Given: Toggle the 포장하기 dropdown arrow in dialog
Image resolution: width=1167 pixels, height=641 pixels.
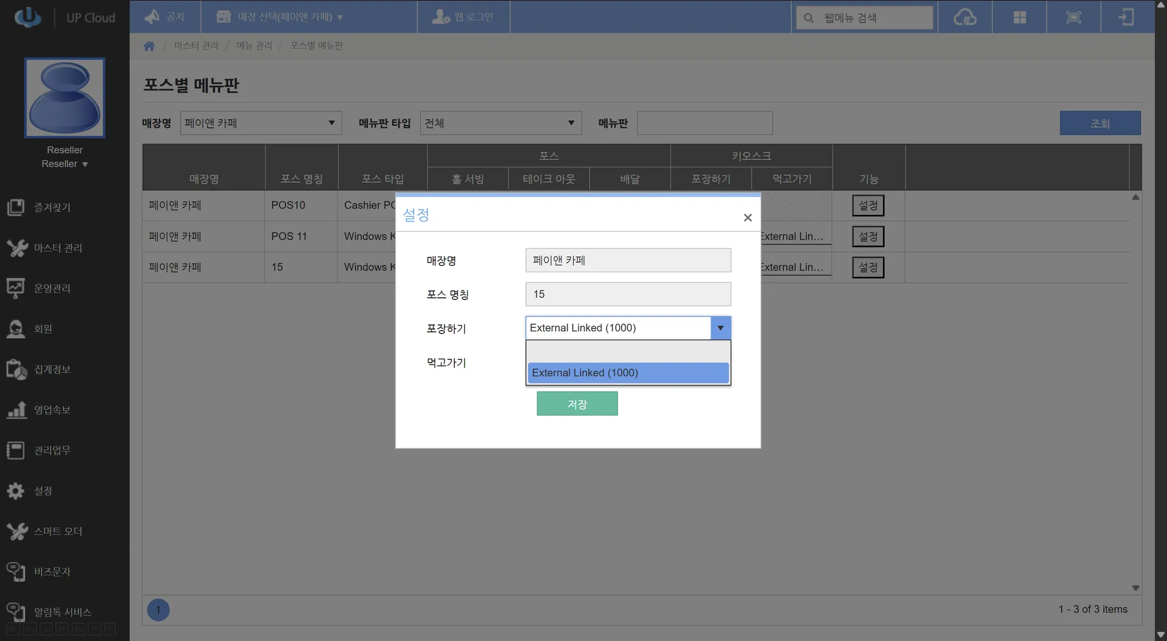Looking at the screenshot, I should click(720, 328).
